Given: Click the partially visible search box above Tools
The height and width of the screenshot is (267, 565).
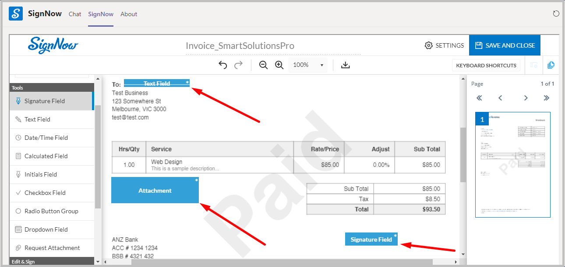Looking at the screenshot, I should point(52,75).
